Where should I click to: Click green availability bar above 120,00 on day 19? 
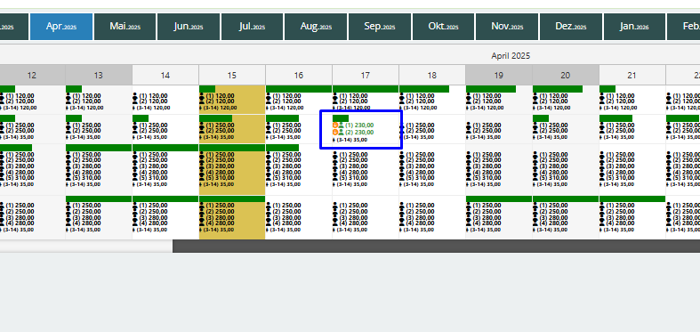(x=491, y=89)
